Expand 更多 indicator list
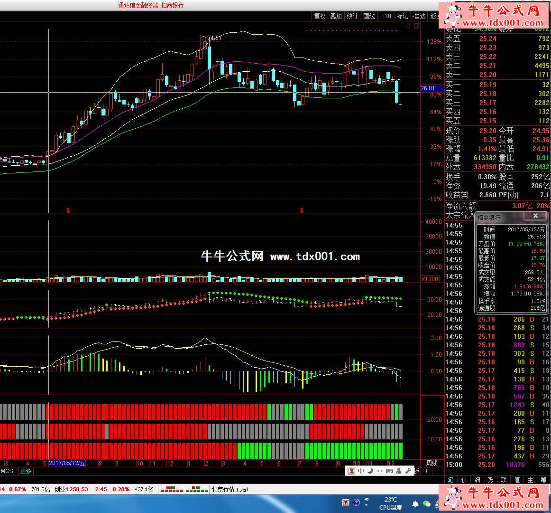 (x=26, y=471)
